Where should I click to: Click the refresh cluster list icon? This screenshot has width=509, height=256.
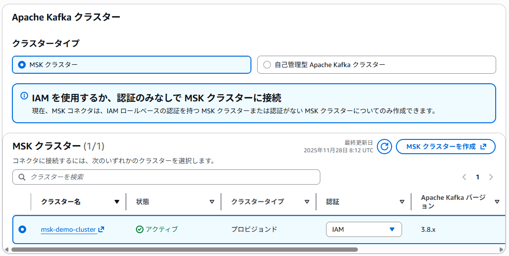pos(384,147)
